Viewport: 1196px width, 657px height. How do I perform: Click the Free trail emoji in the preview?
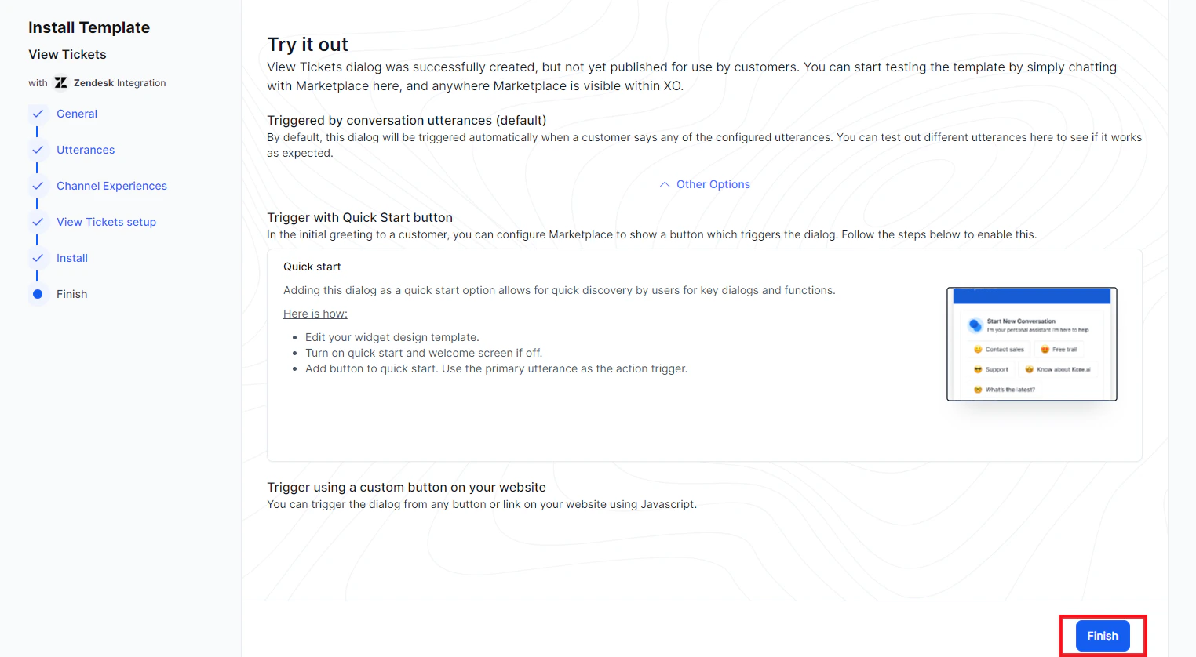click(1045, 350)
